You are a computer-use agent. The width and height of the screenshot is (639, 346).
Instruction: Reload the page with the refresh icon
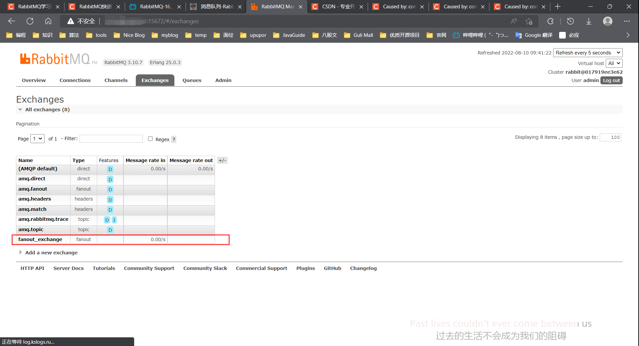[30, 21]
